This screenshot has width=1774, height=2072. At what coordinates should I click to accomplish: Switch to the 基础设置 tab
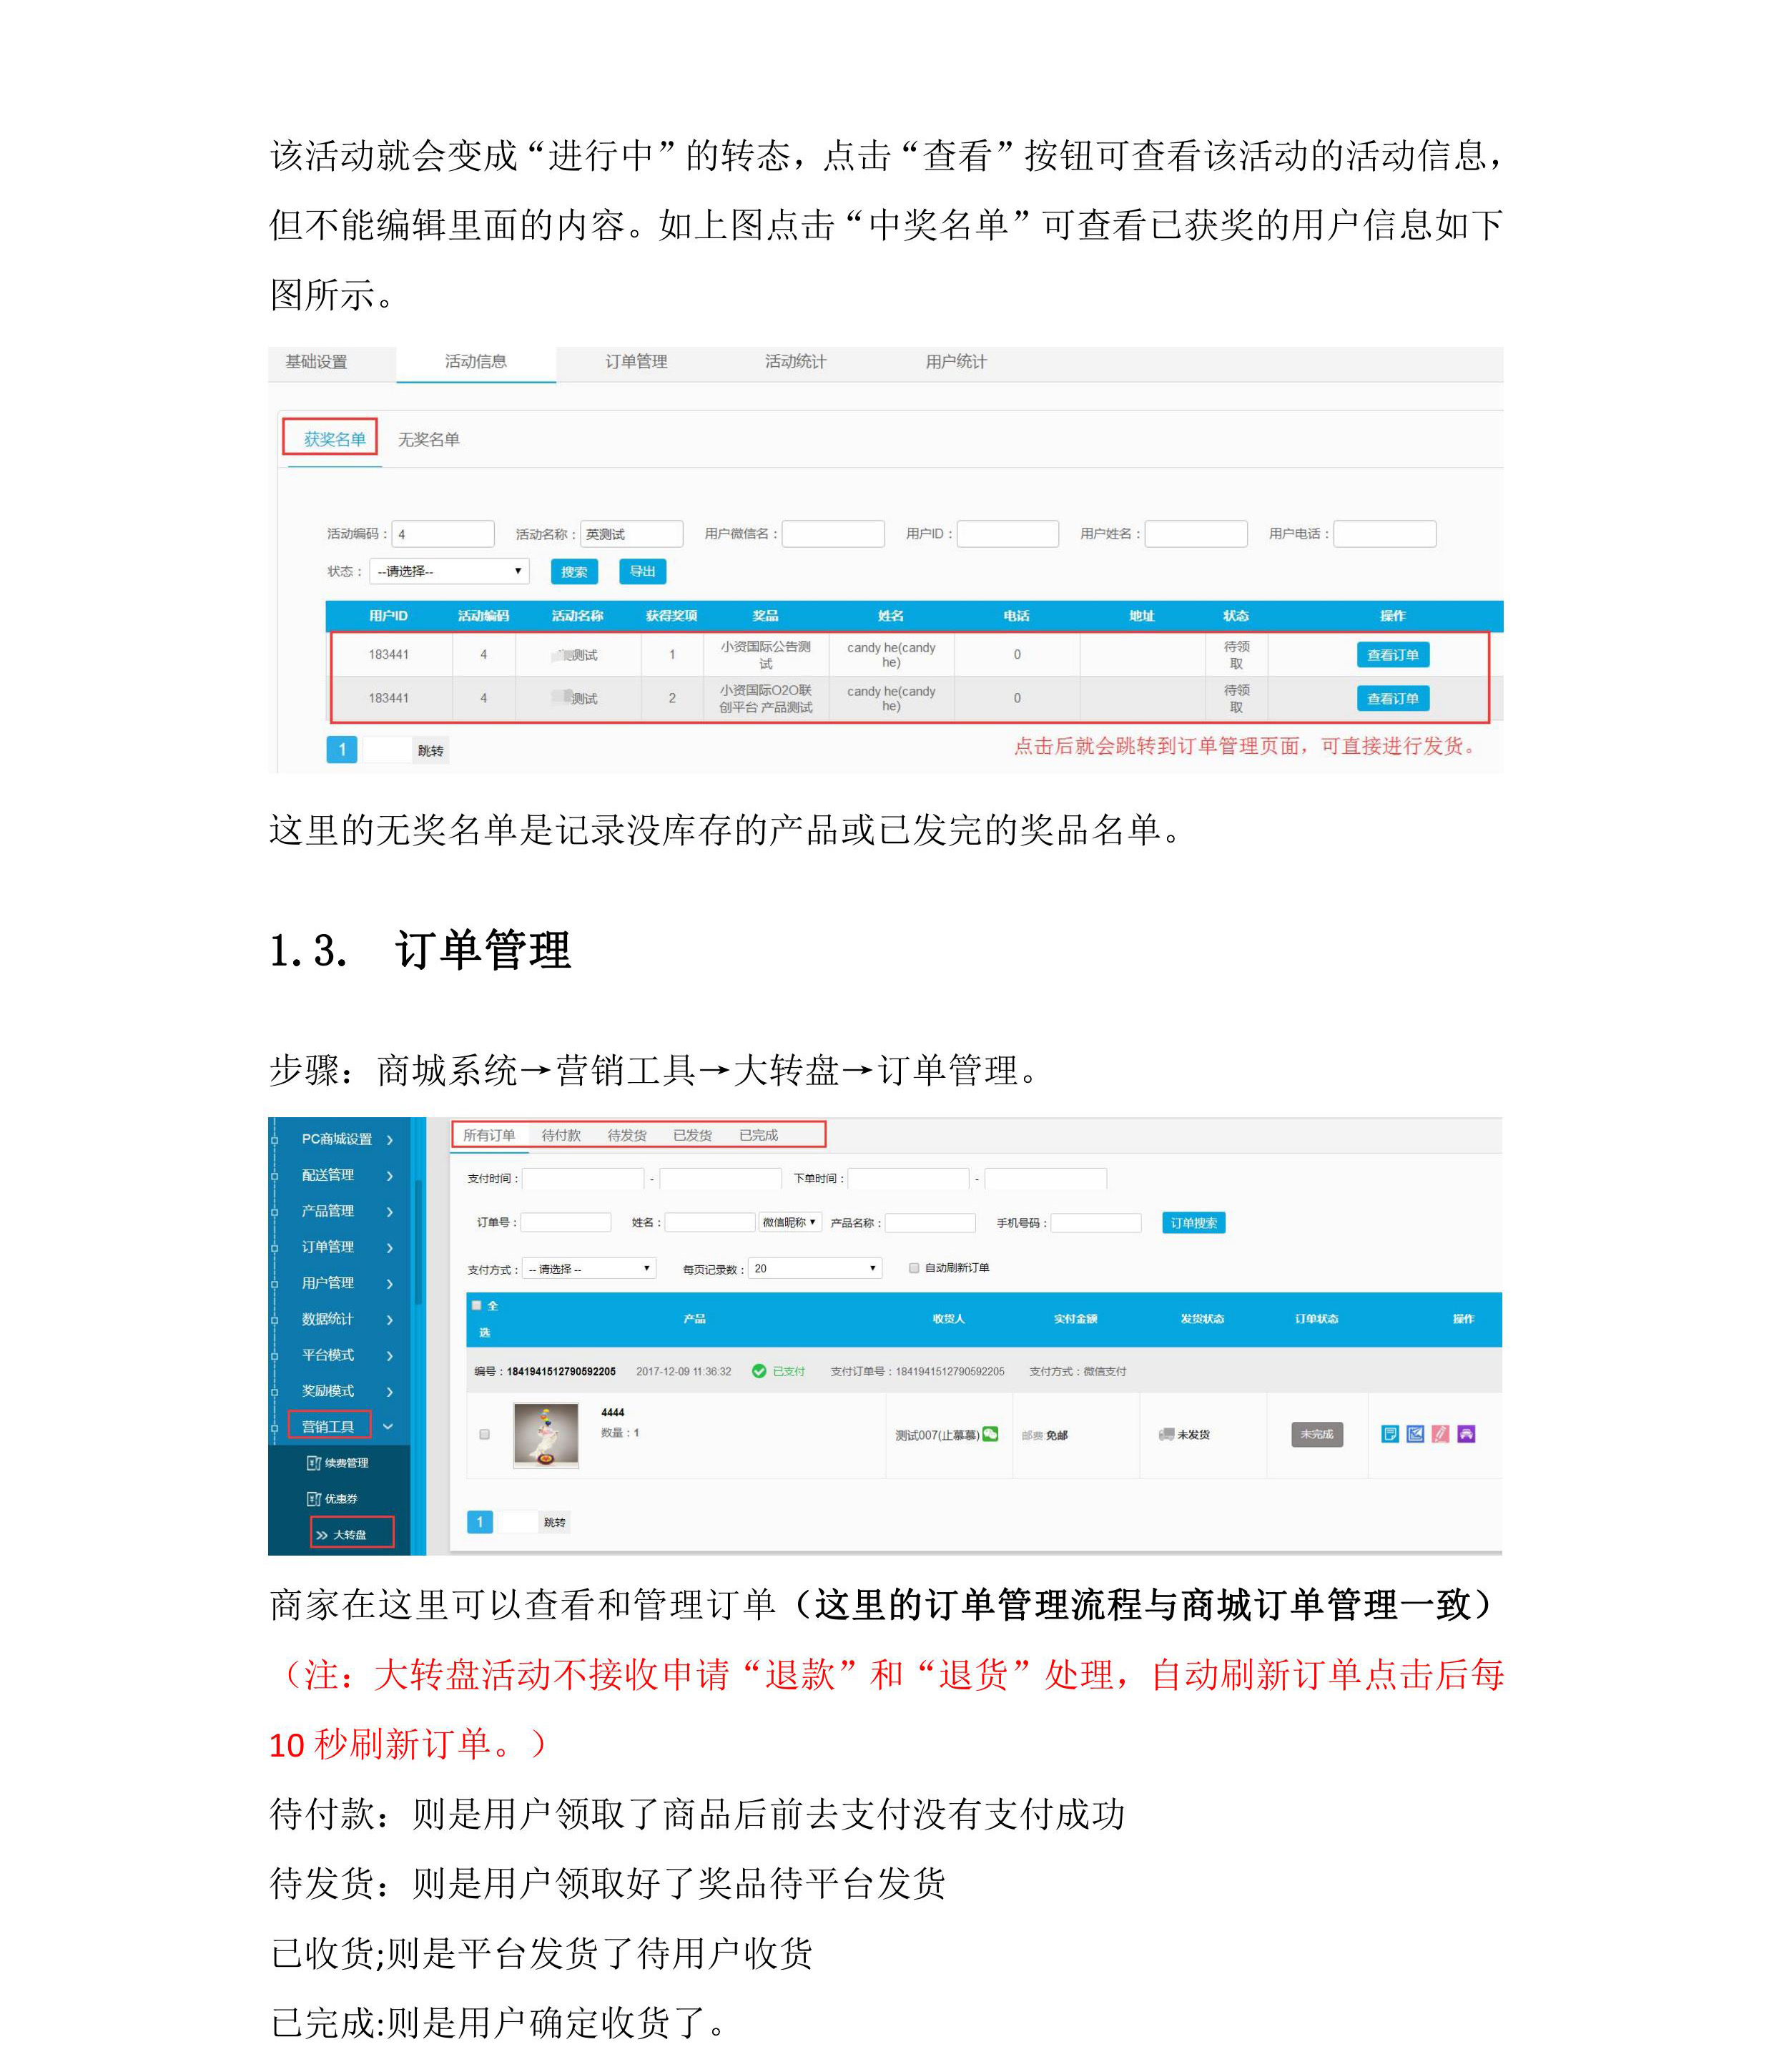[316, 362]
